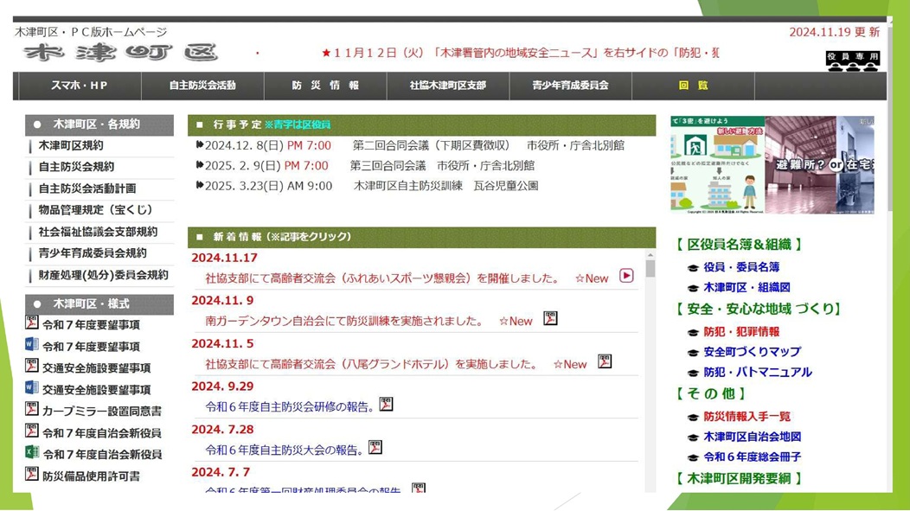Viewport: 910px width, 511px height.
Task: Click up arrow of news list scrollbar
Action: tap(650, 256)
